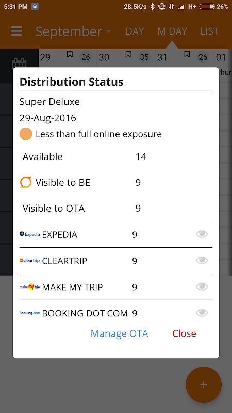This screenshot has height=413, width=232.
Task: Toggle the BOOKING DOT COM visibility eye
Action: [x=202, y=313]
